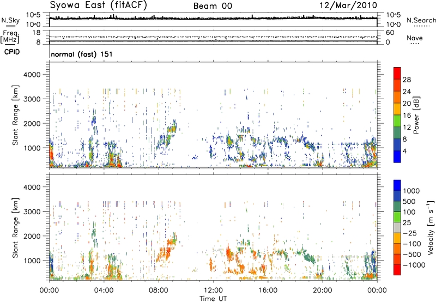This screenshot has width=436, height=302.
Task: Click the '18' frequency axis tick label
Action: [x=37, y=33]
